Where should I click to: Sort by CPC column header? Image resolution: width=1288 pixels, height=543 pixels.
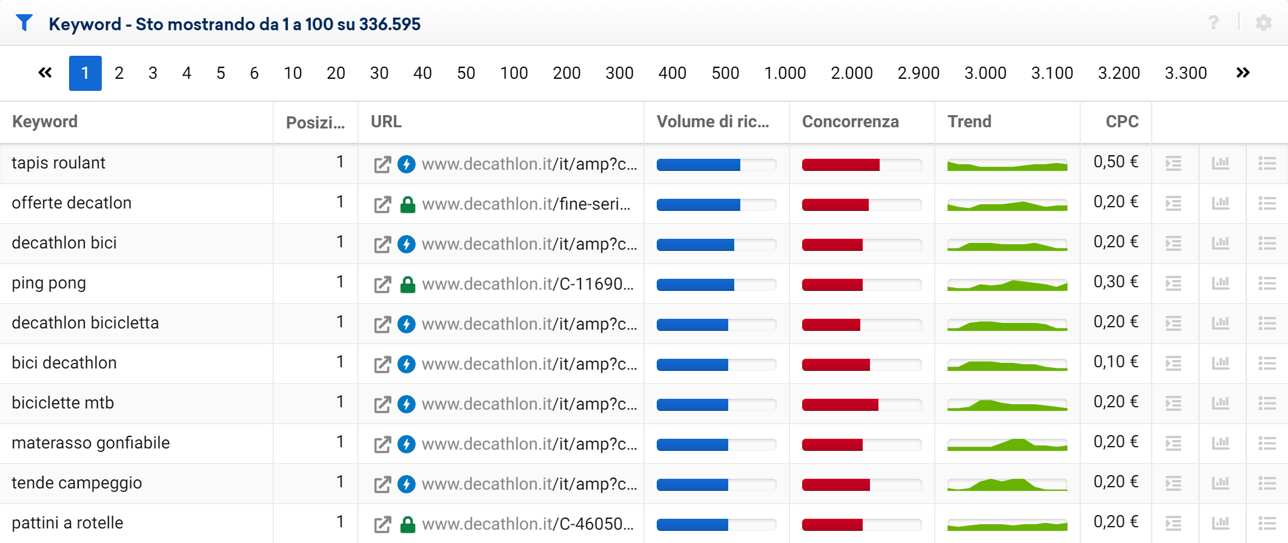(x=1121, y=122)
